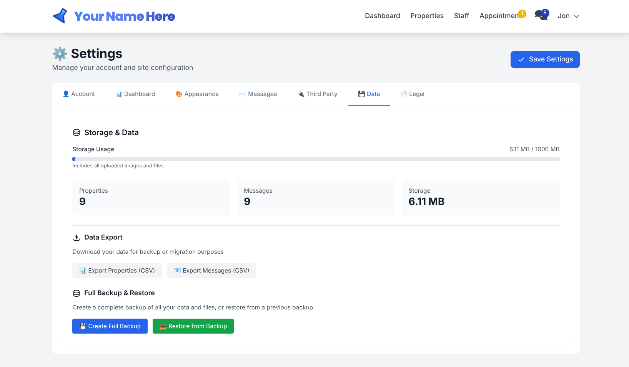
Task: Click the Storage Usage progress bar
Action: [x=316, y=159]
